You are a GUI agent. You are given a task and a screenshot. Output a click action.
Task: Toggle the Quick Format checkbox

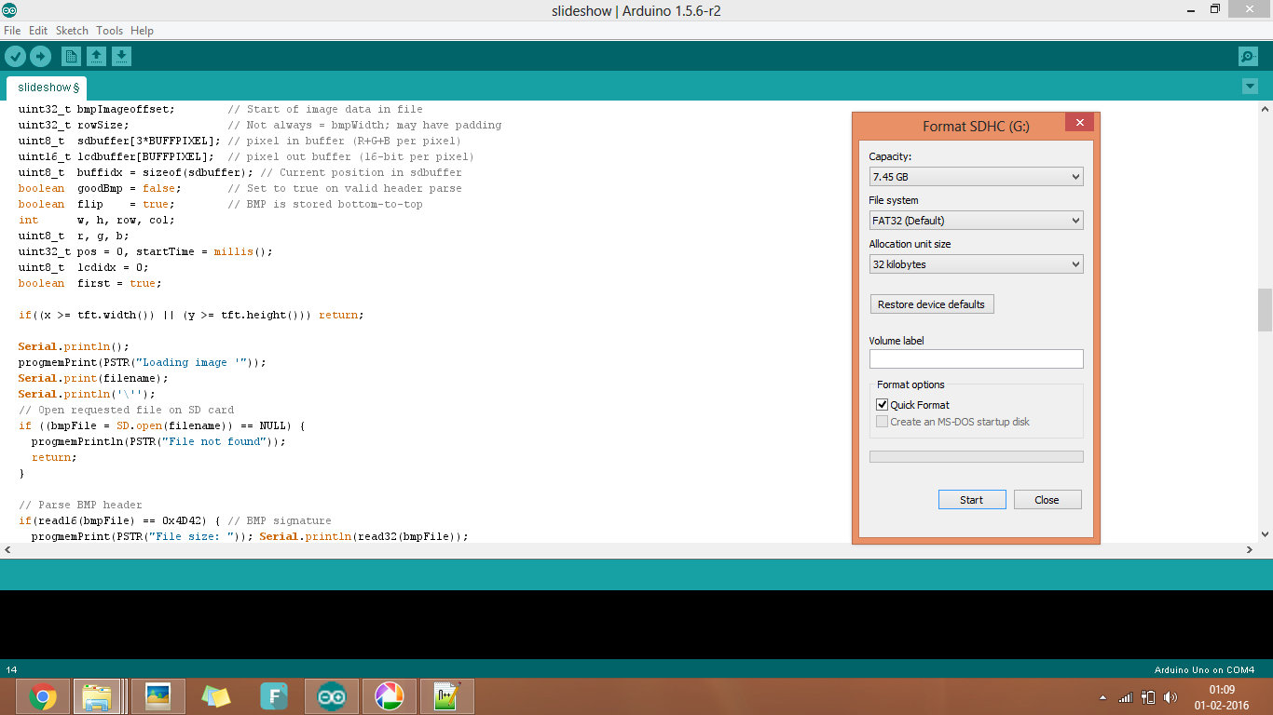(x=882, y=405)
